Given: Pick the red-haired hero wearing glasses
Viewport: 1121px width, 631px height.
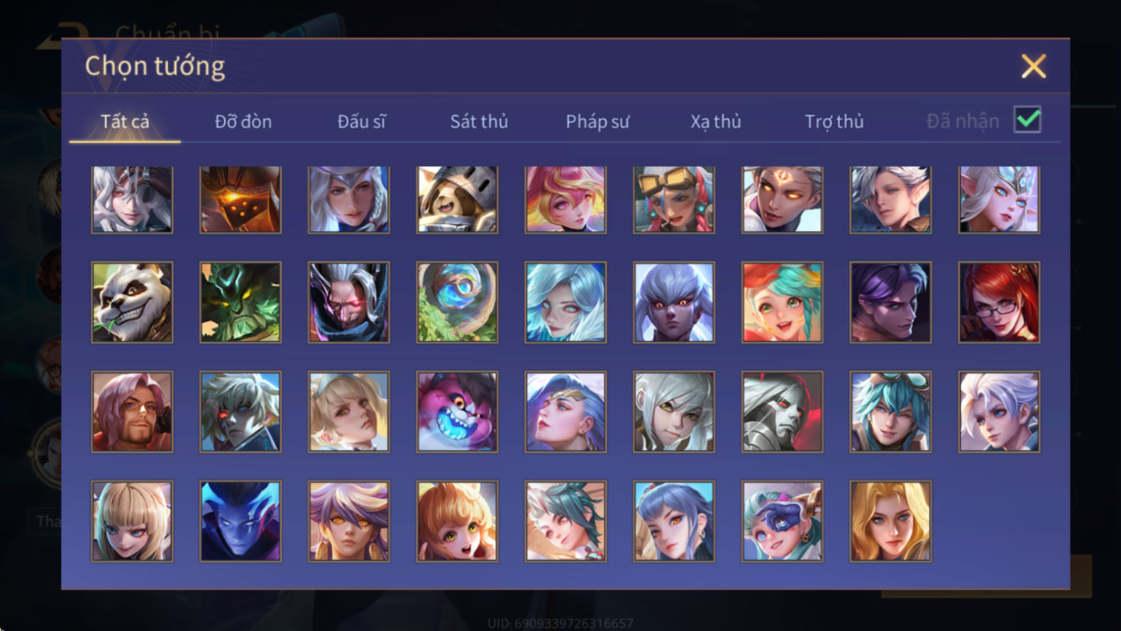Looking at the screenshot, I should 999,302.
